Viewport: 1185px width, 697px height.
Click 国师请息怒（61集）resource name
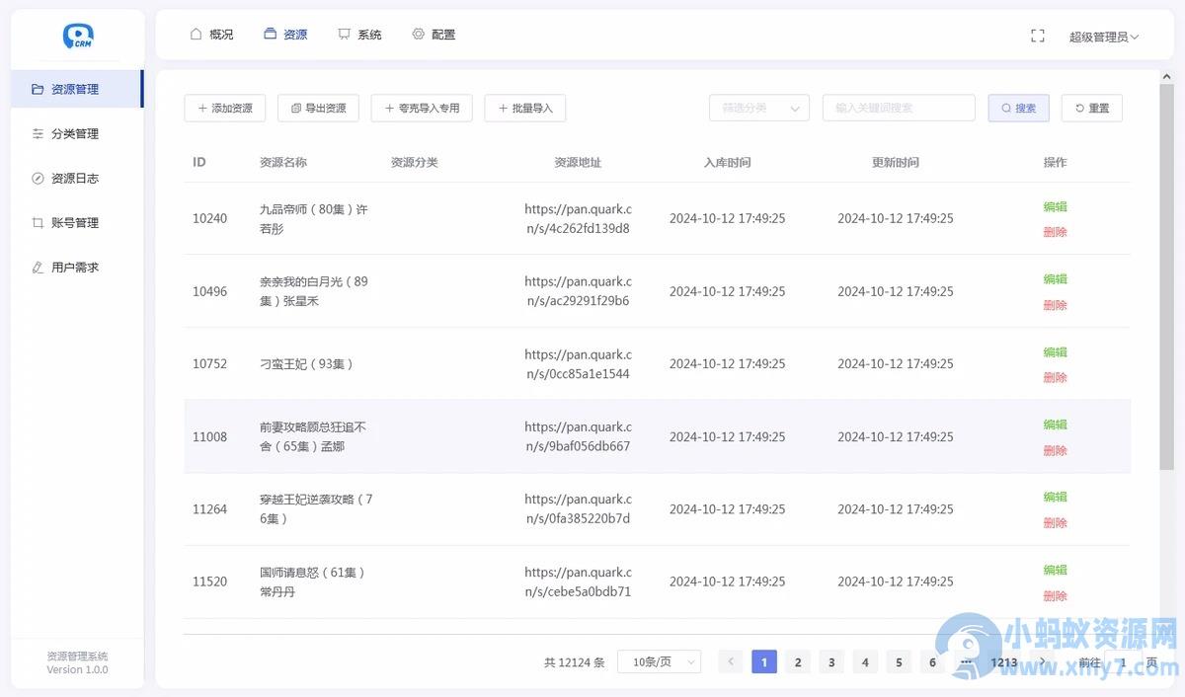pyautogui.click(x=312, y=581)
